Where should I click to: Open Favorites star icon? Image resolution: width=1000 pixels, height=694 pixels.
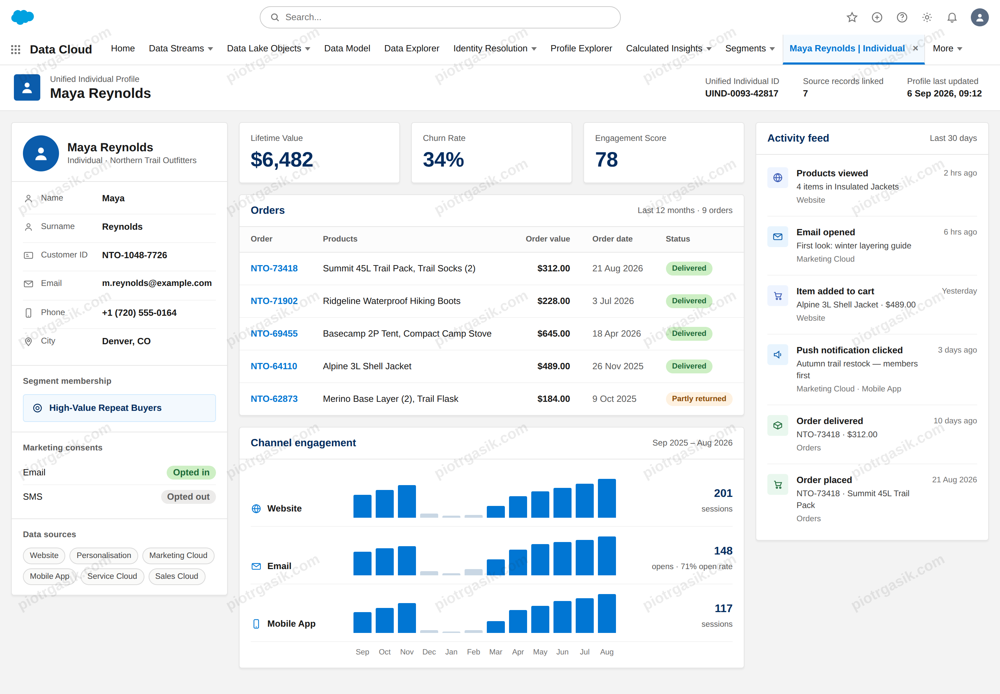coord(852,17)
